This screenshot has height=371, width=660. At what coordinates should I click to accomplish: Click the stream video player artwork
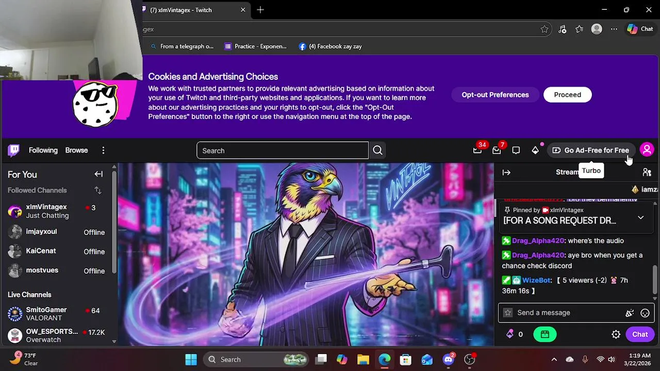[306, 255]
